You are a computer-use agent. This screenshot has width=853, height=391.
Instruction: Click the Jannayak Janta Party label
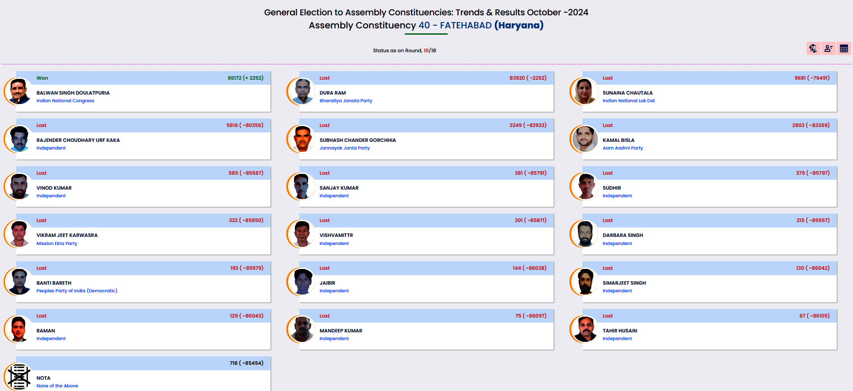click(344, 148)
